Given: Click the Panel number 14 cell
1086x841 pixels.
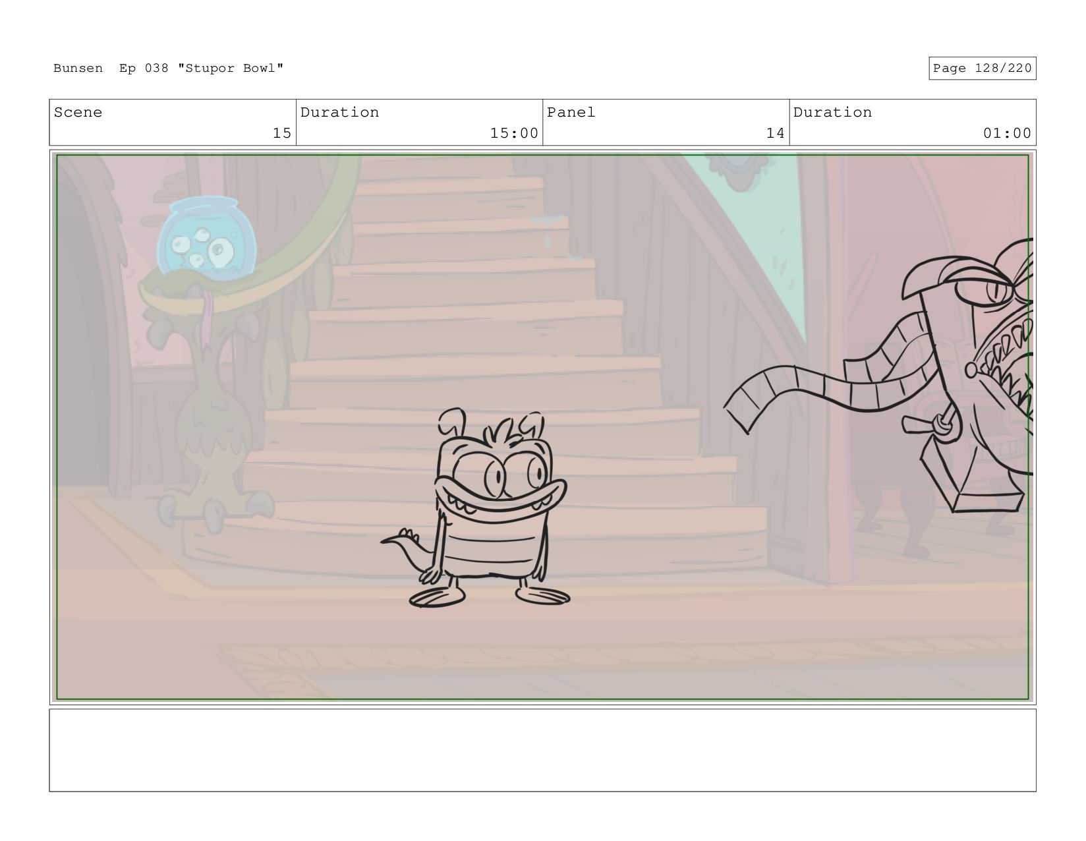Looking at the screenshot, I should pyautogui.click(x=666, y=123).
